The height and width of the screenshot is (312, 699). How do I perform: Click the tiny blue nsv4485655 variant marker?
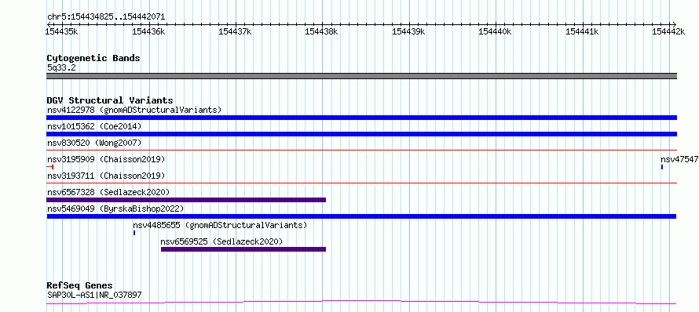point(134,233)
